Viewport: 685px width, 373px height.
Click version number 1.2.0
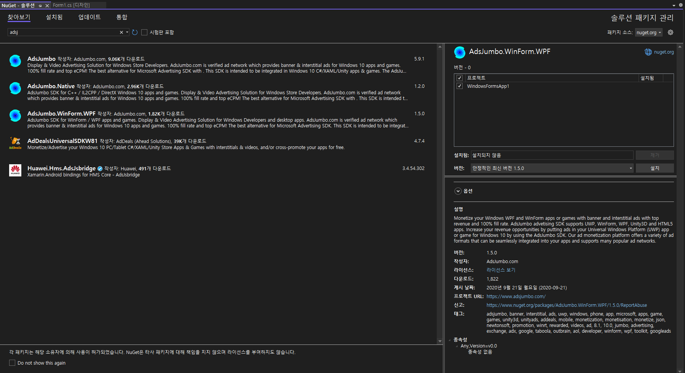419,86
